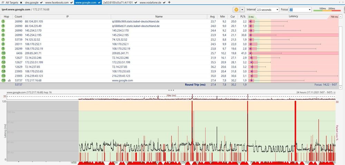Click the hop 7 green circle icon
This screenshot has height=165, width=345.
3,39
